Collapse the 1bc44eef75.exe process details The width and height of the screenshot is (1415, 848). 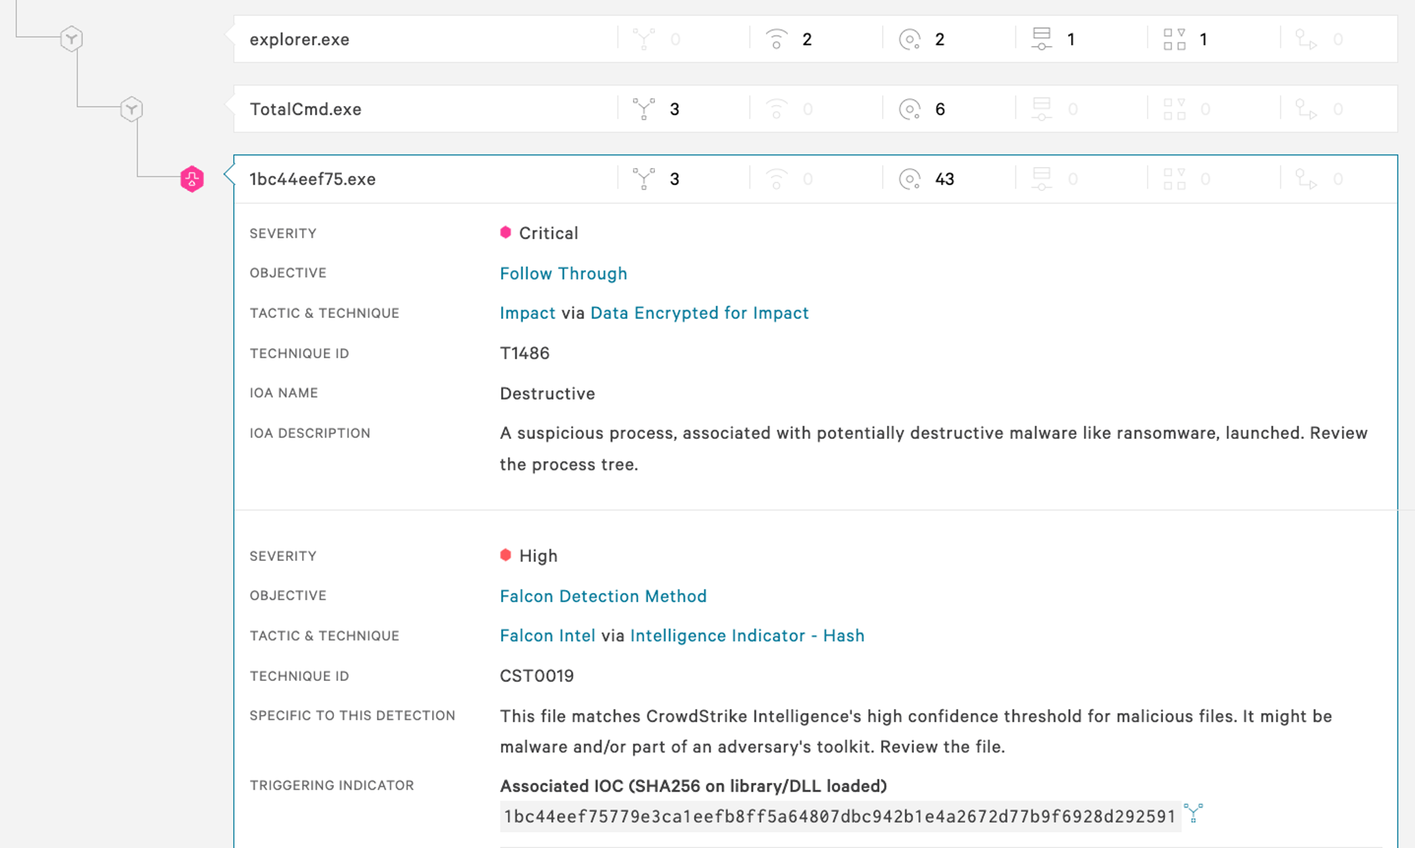coord(816,179)
